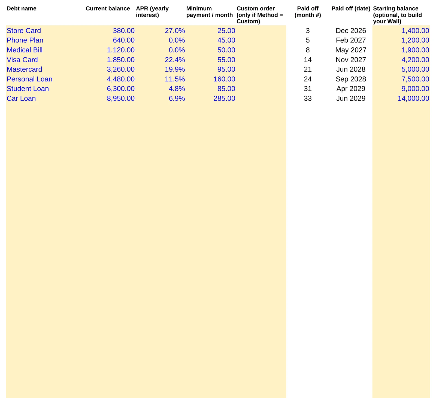The height and width of the screenshot is (398, 436).
Task: Click the Custom order cell for Store Card
Action: pyautogui.click(x=261, y=31)
